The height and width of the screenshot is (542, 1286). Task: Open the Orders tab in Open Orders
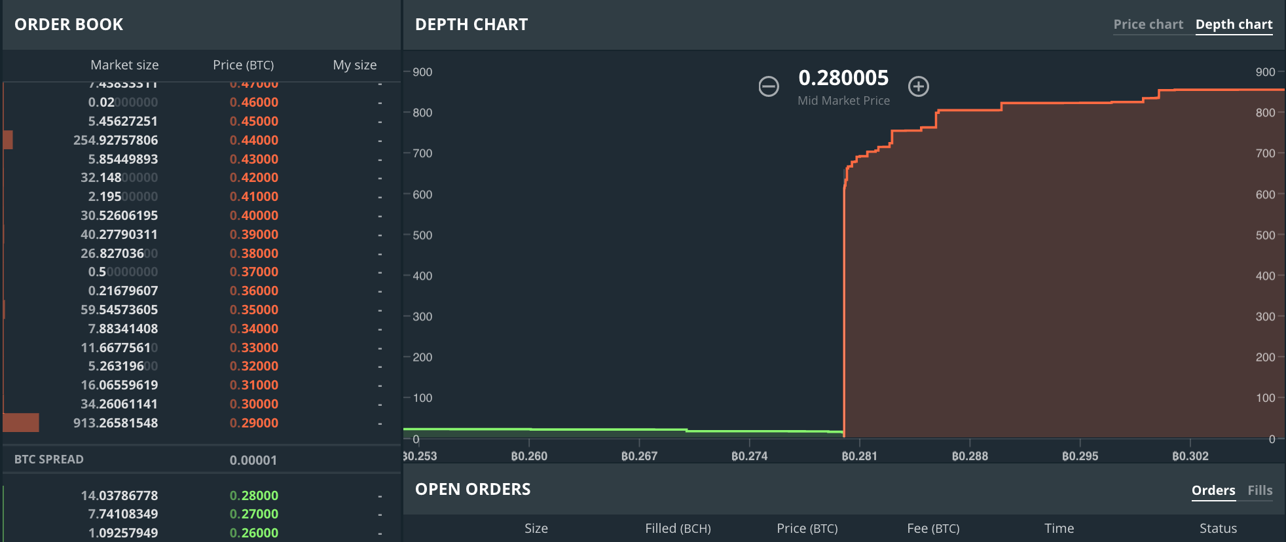click(1213, 490)
